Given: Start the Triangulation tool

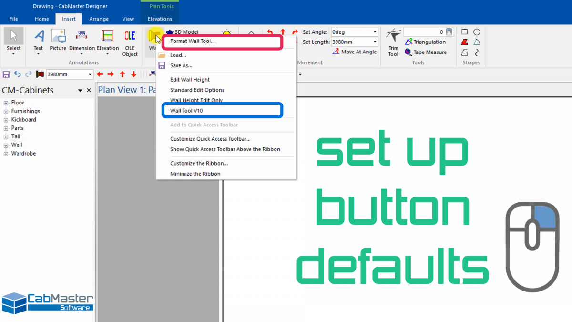Looking at the screenshot, I should click(425, 42).
